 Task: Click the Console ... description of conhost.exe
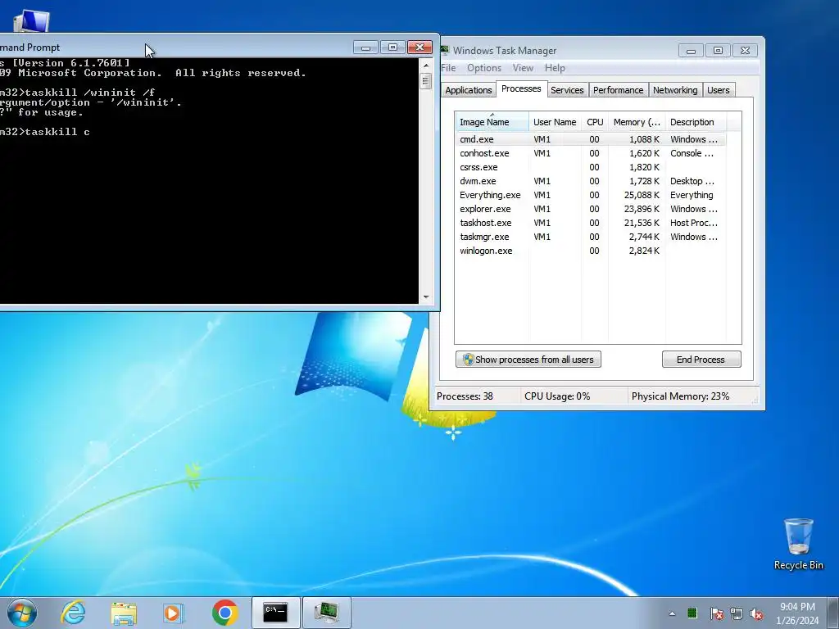point(692,153)
